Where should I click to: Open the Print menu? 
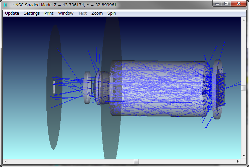coord(49,13)
